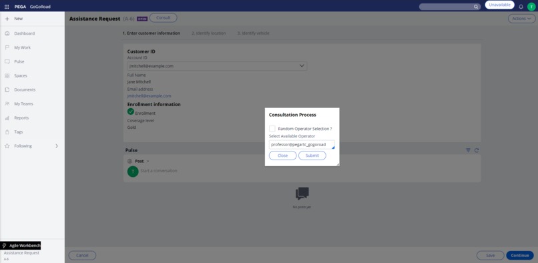Screen dimensions: 538x263
Task: Click the My Teams people icon
Action: click(7, 103)
